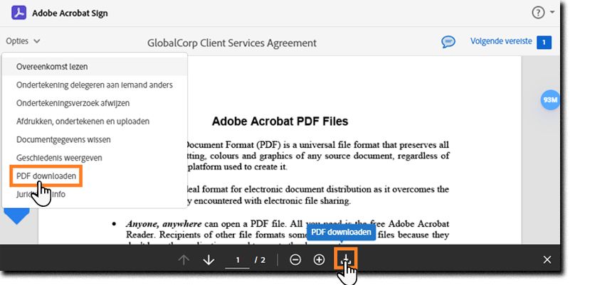Click the page number input field
This screenshot has height=285, width=590.
click(x=238, y=260)
